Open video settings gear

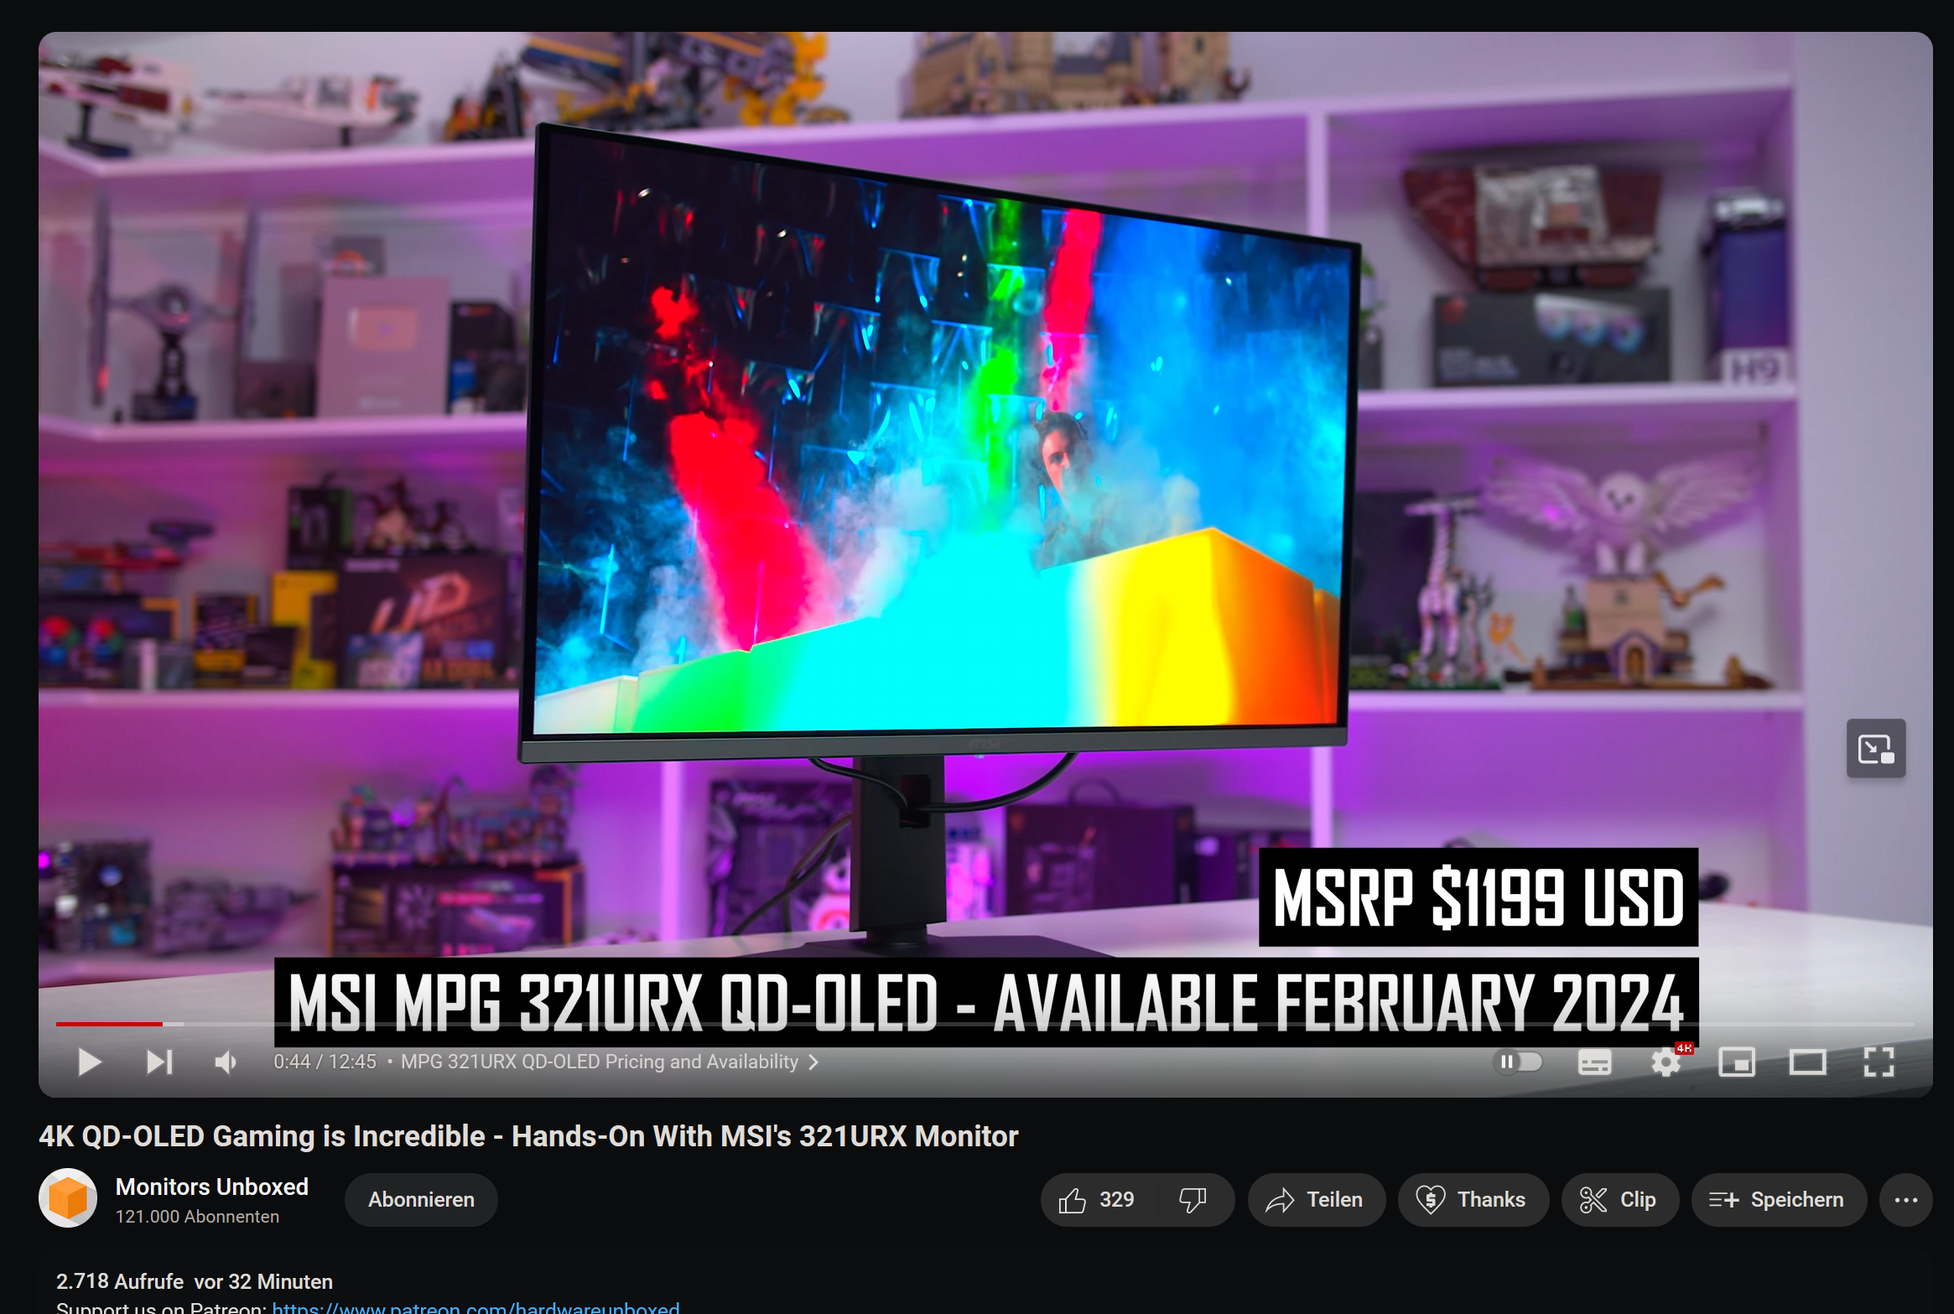1666,1062
